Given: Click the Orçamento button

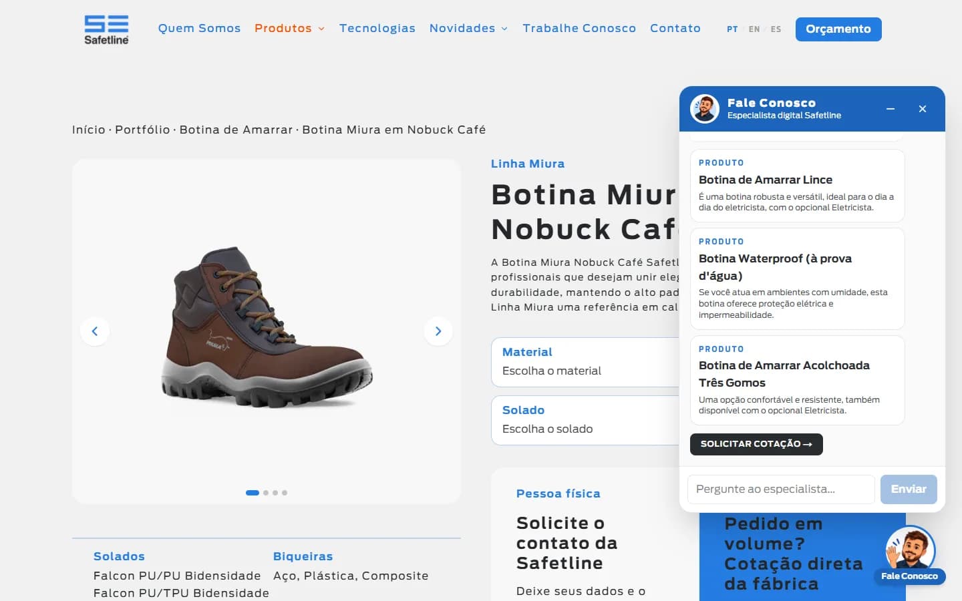Looking at the screenshot, I should pyautogui.click(x=838, y=29).
